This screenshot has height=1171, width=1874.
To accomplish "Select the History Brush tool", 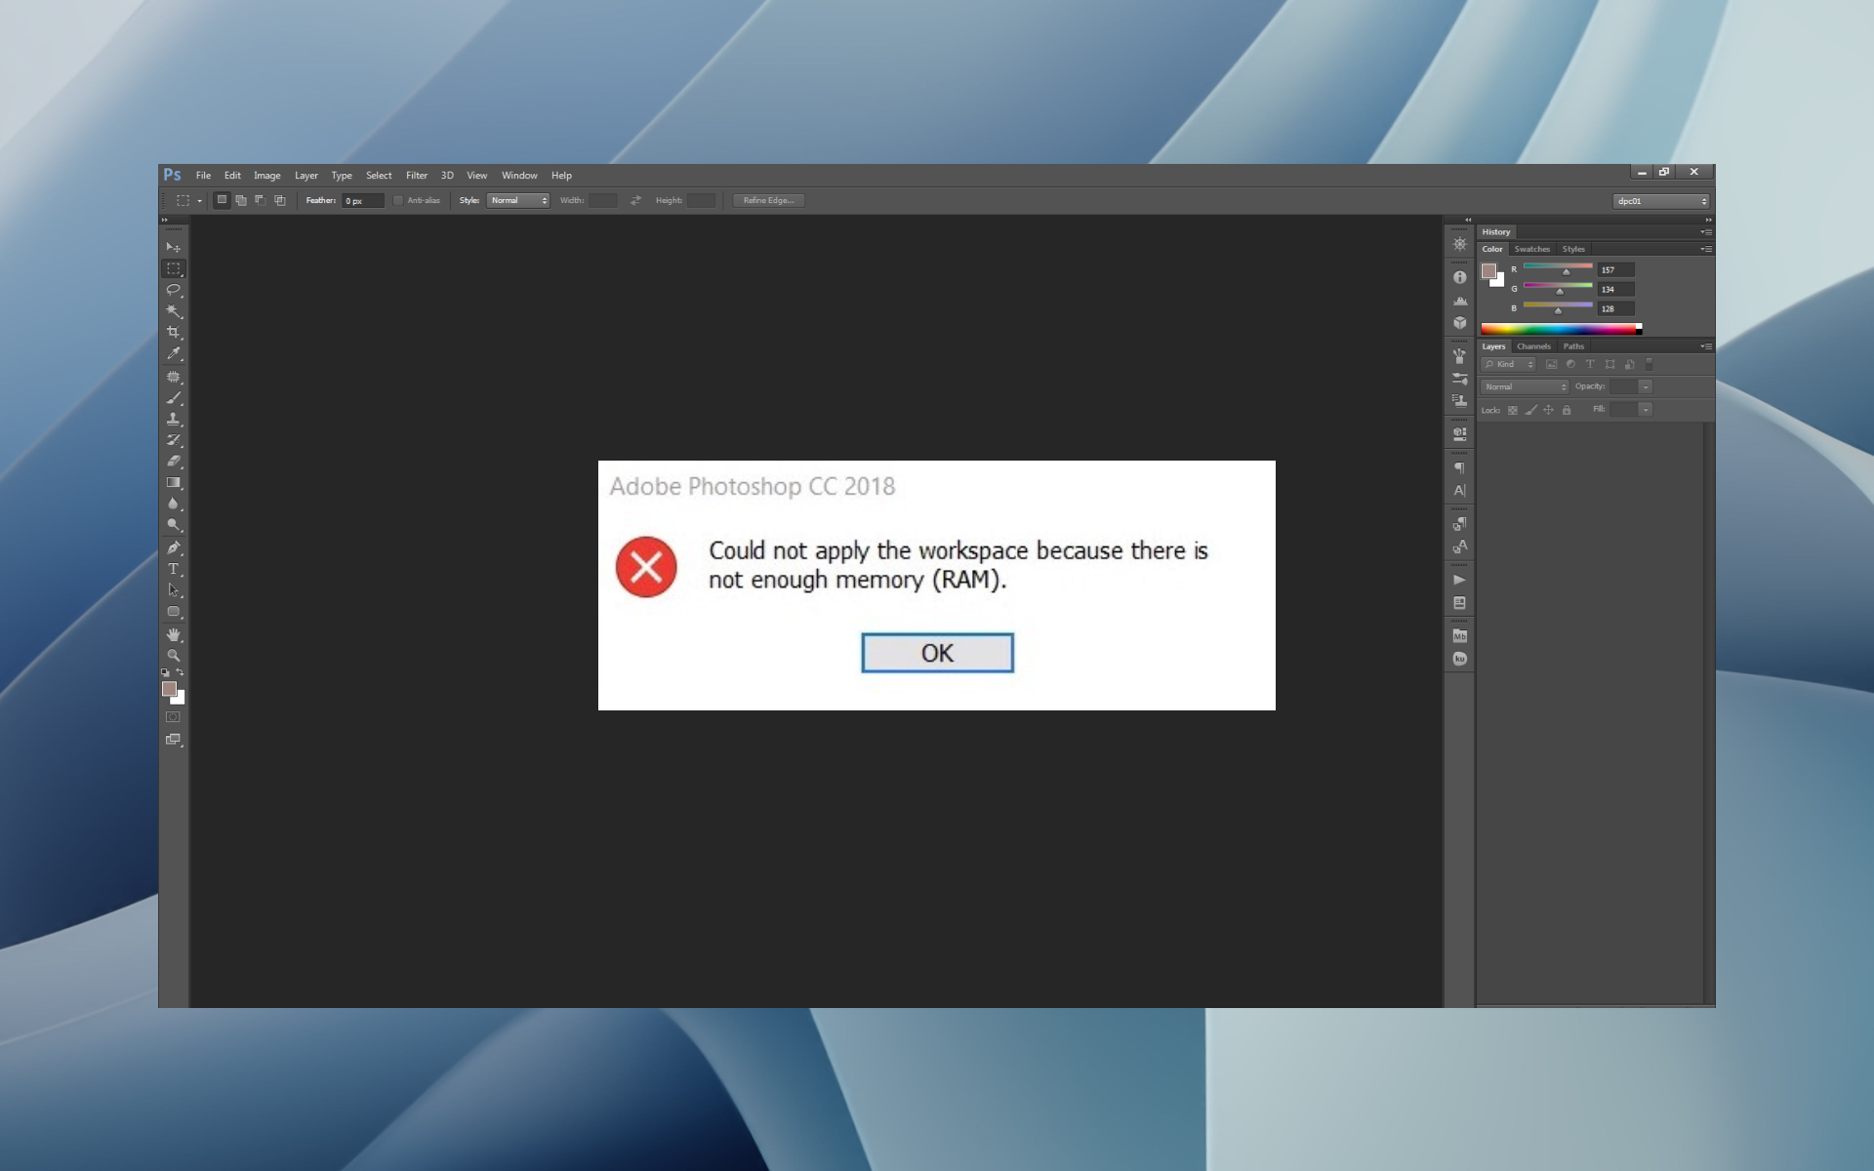I will point(174,440).
